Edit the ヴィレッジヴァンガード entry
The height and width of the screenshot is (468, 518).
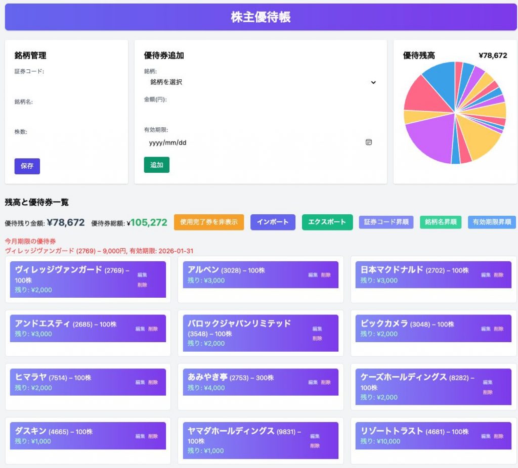pyautogui.click(x=142, y=275)
